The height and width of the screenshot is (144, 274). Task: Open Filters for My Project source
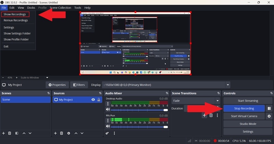click(79, 85)
